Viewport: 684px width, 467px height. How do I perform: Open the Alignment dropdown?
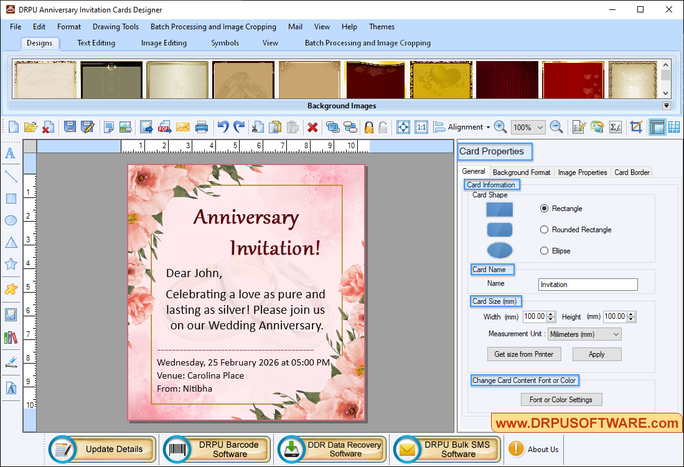point(466,126)
